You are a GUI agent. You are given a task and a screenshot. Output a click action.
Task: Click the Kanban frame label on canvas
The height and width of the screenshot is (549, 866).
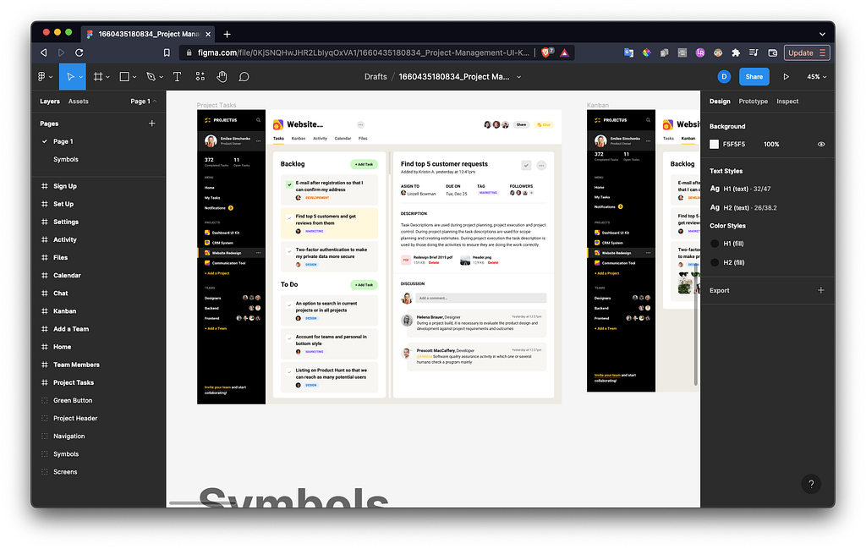pyautogui.click(x=598, y=105)
